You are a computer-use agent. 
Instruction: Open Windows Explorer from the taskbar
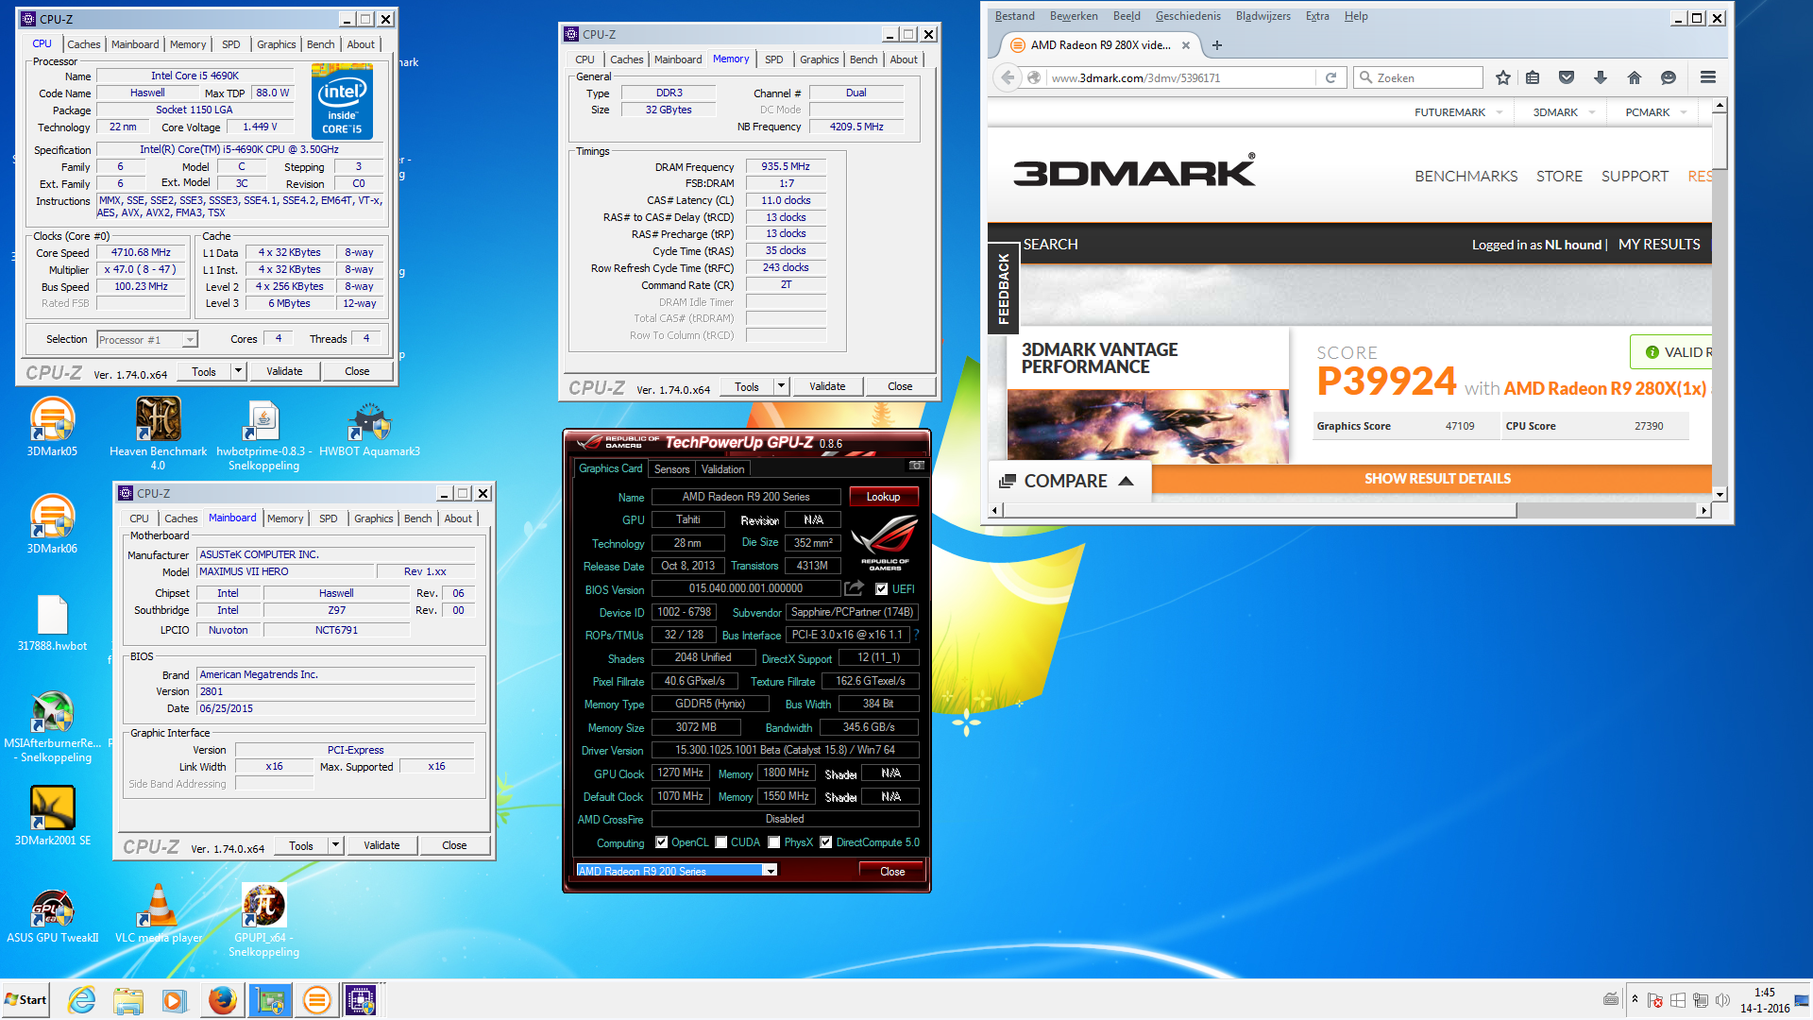[127, 1000]
